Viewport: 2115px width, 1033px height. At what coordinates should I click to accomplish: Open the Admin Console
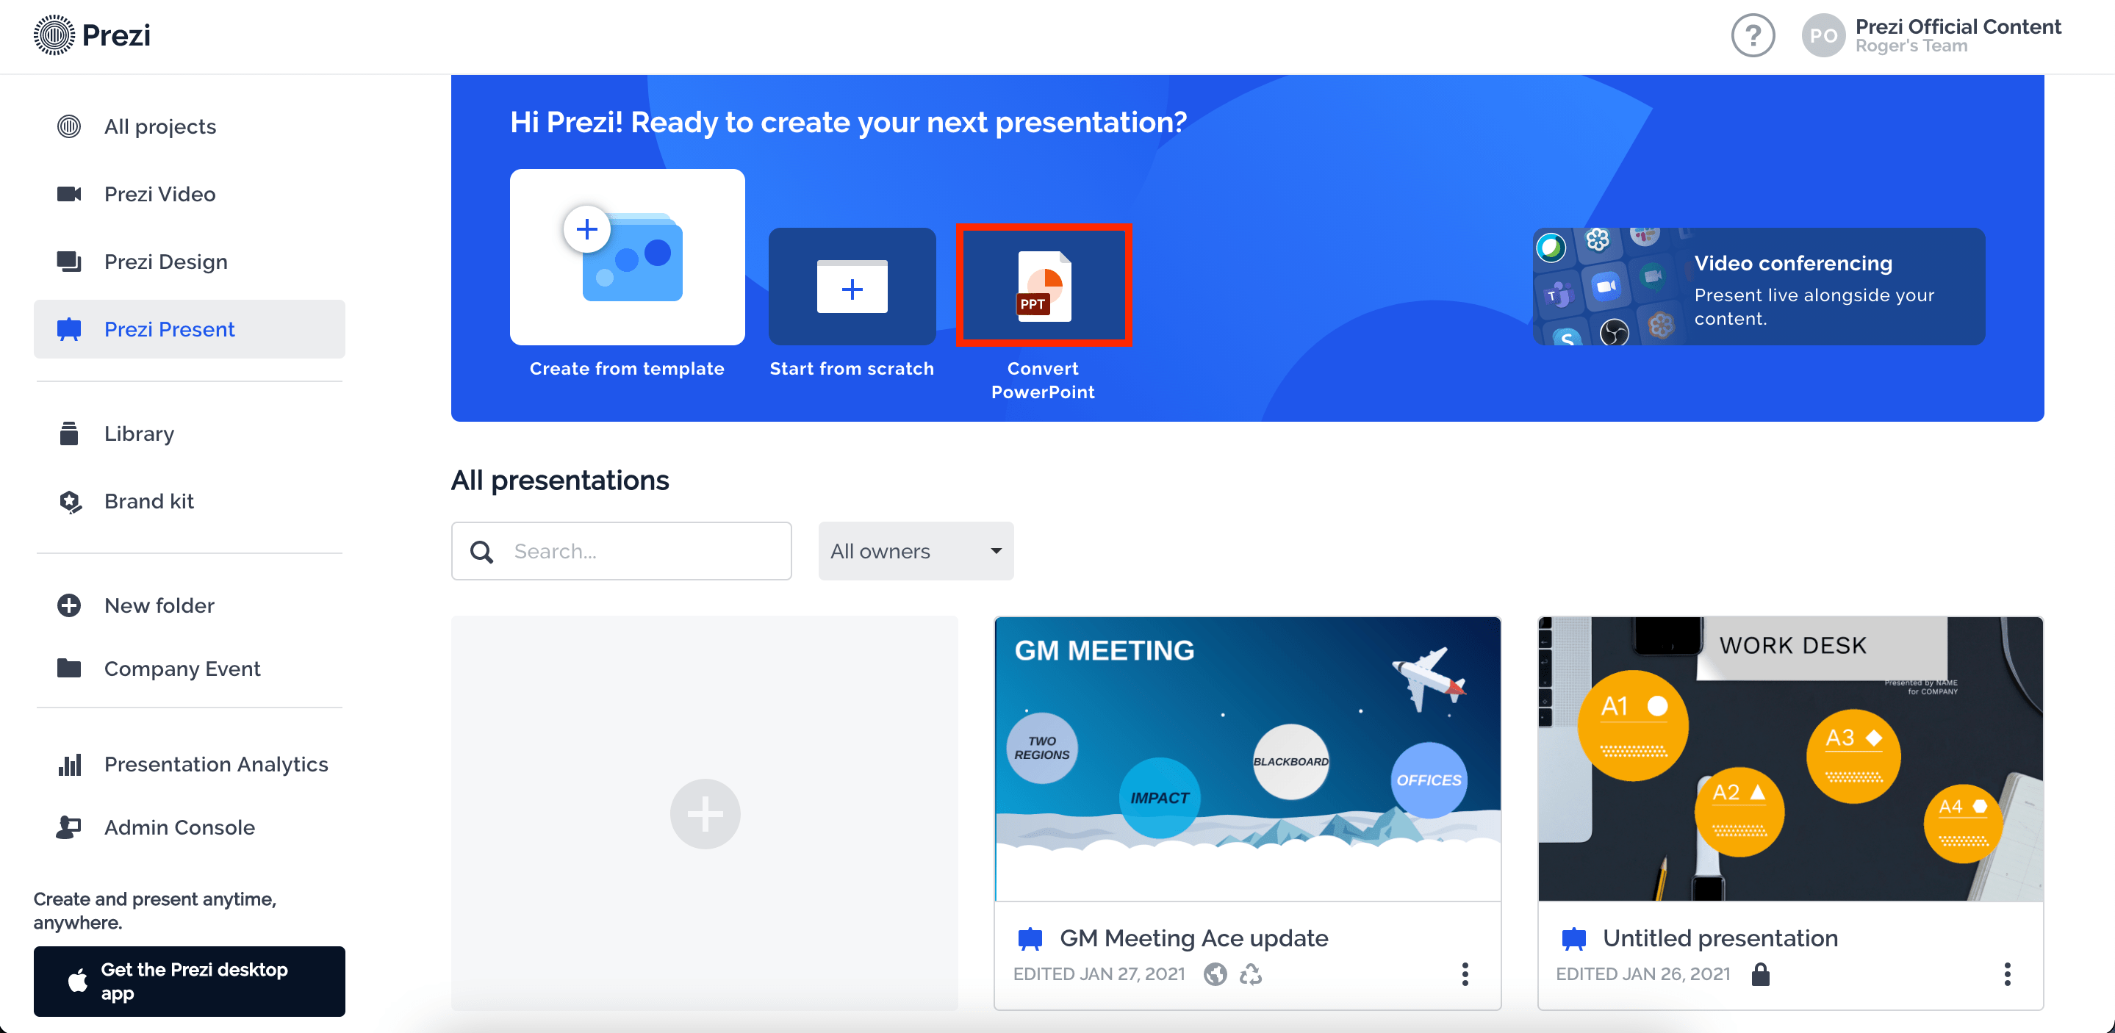[x=179, y=828]
